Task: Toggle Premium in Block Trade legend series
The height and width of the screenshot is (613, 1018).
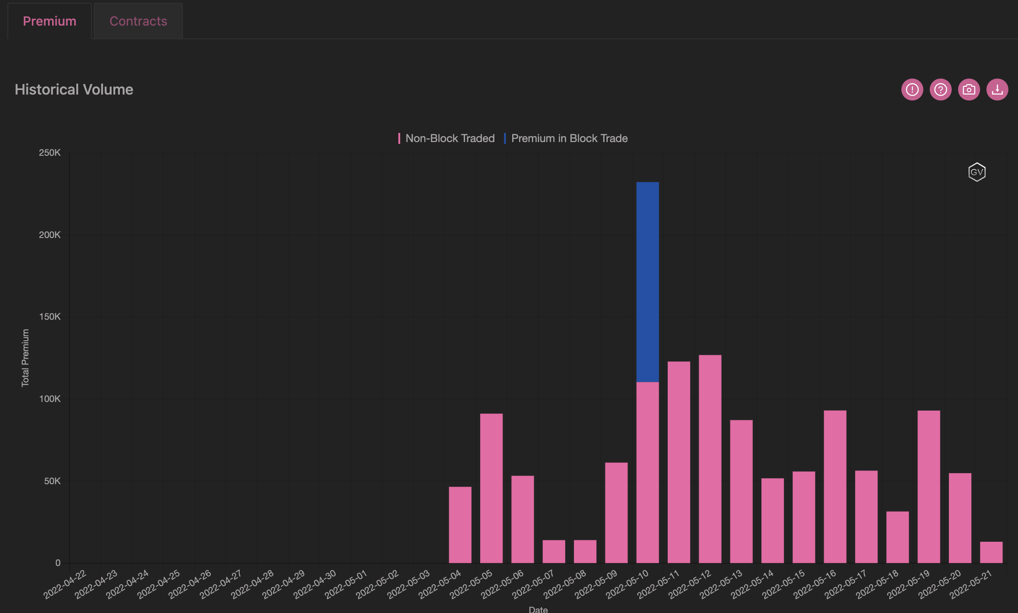Action: (x=566, y=138)
